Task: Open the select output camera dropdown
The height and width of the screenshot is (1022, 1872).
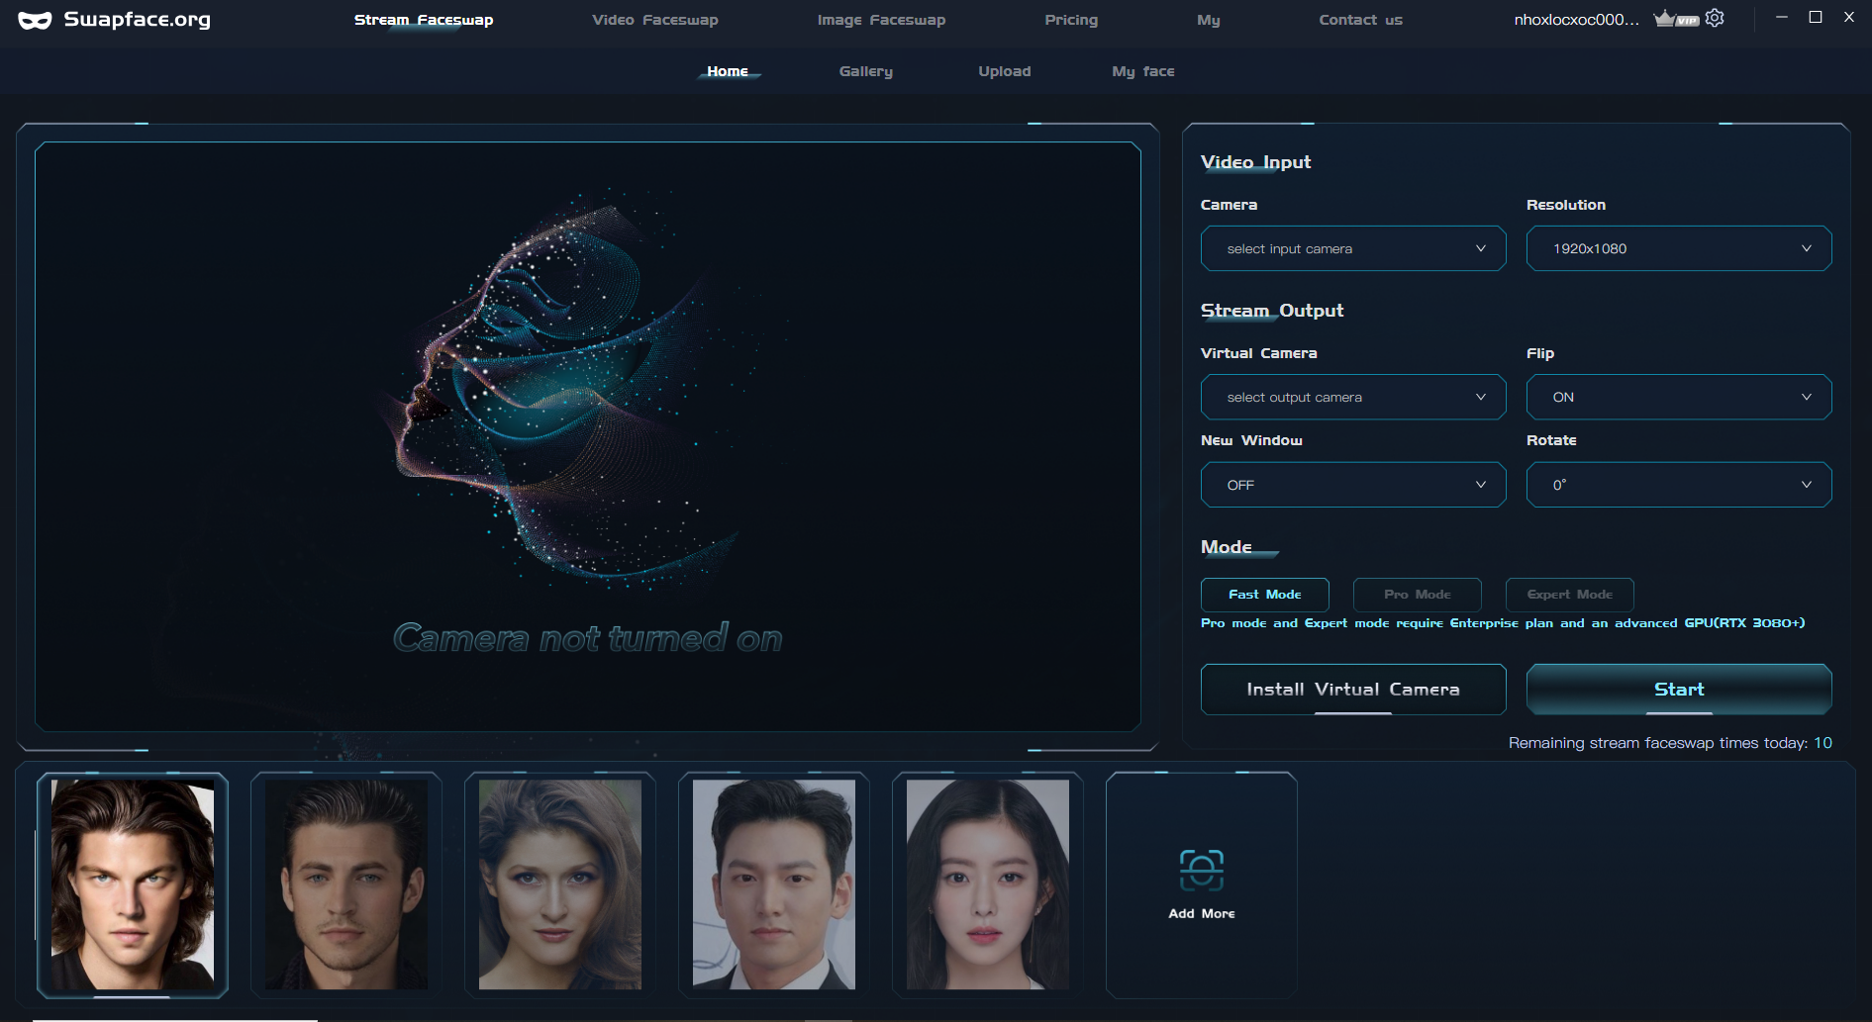Action: (1352, 397)
